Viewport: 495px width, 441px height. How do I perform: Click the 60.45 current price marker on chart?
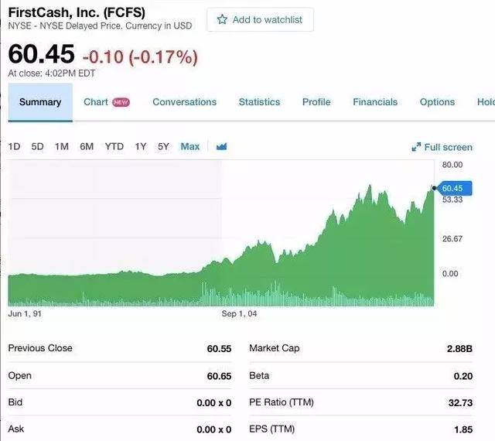[453, 188]
